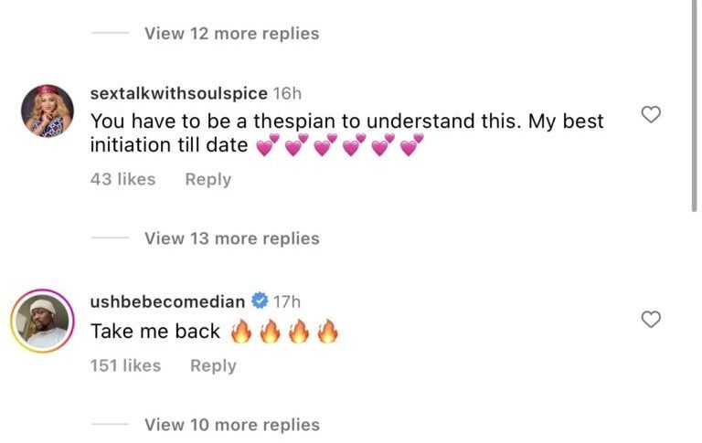Reply to the Take me back comment
702x443 pixels.
coord(213,365)
